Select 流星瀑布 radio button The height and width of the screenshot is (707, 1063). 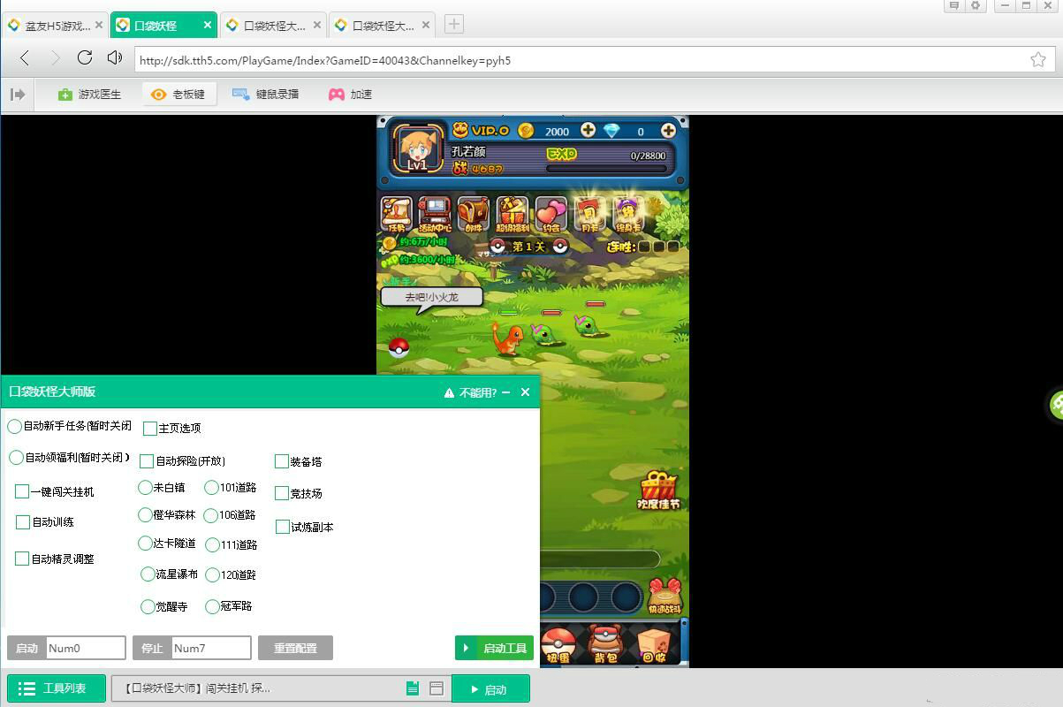pyautogui.click(x=148, y=574)
